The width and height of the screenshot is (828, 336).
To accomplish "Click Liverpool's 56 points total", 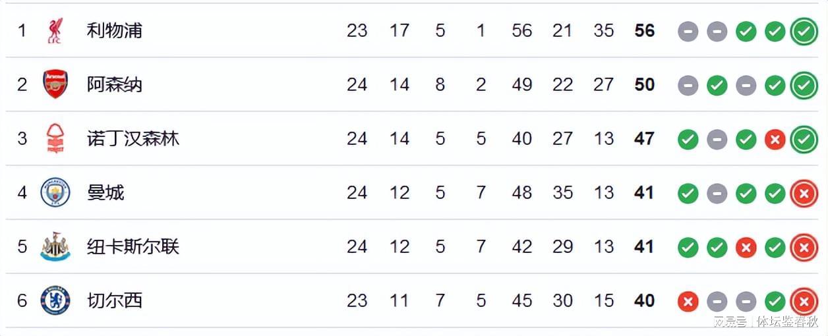I will (x=644, y=31).
